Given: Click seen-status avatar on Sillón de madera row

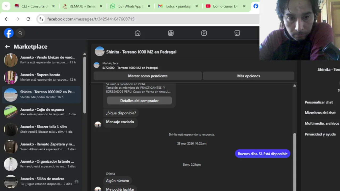Looking at the screenshot, I should click(x=76, y=182).
